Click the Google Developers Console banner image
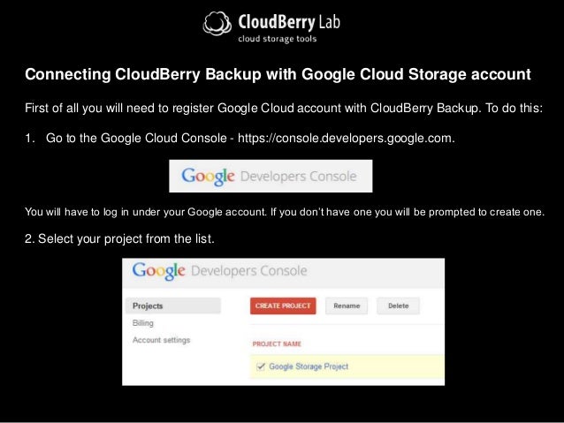The image size is (564, 423). point(271,176)
